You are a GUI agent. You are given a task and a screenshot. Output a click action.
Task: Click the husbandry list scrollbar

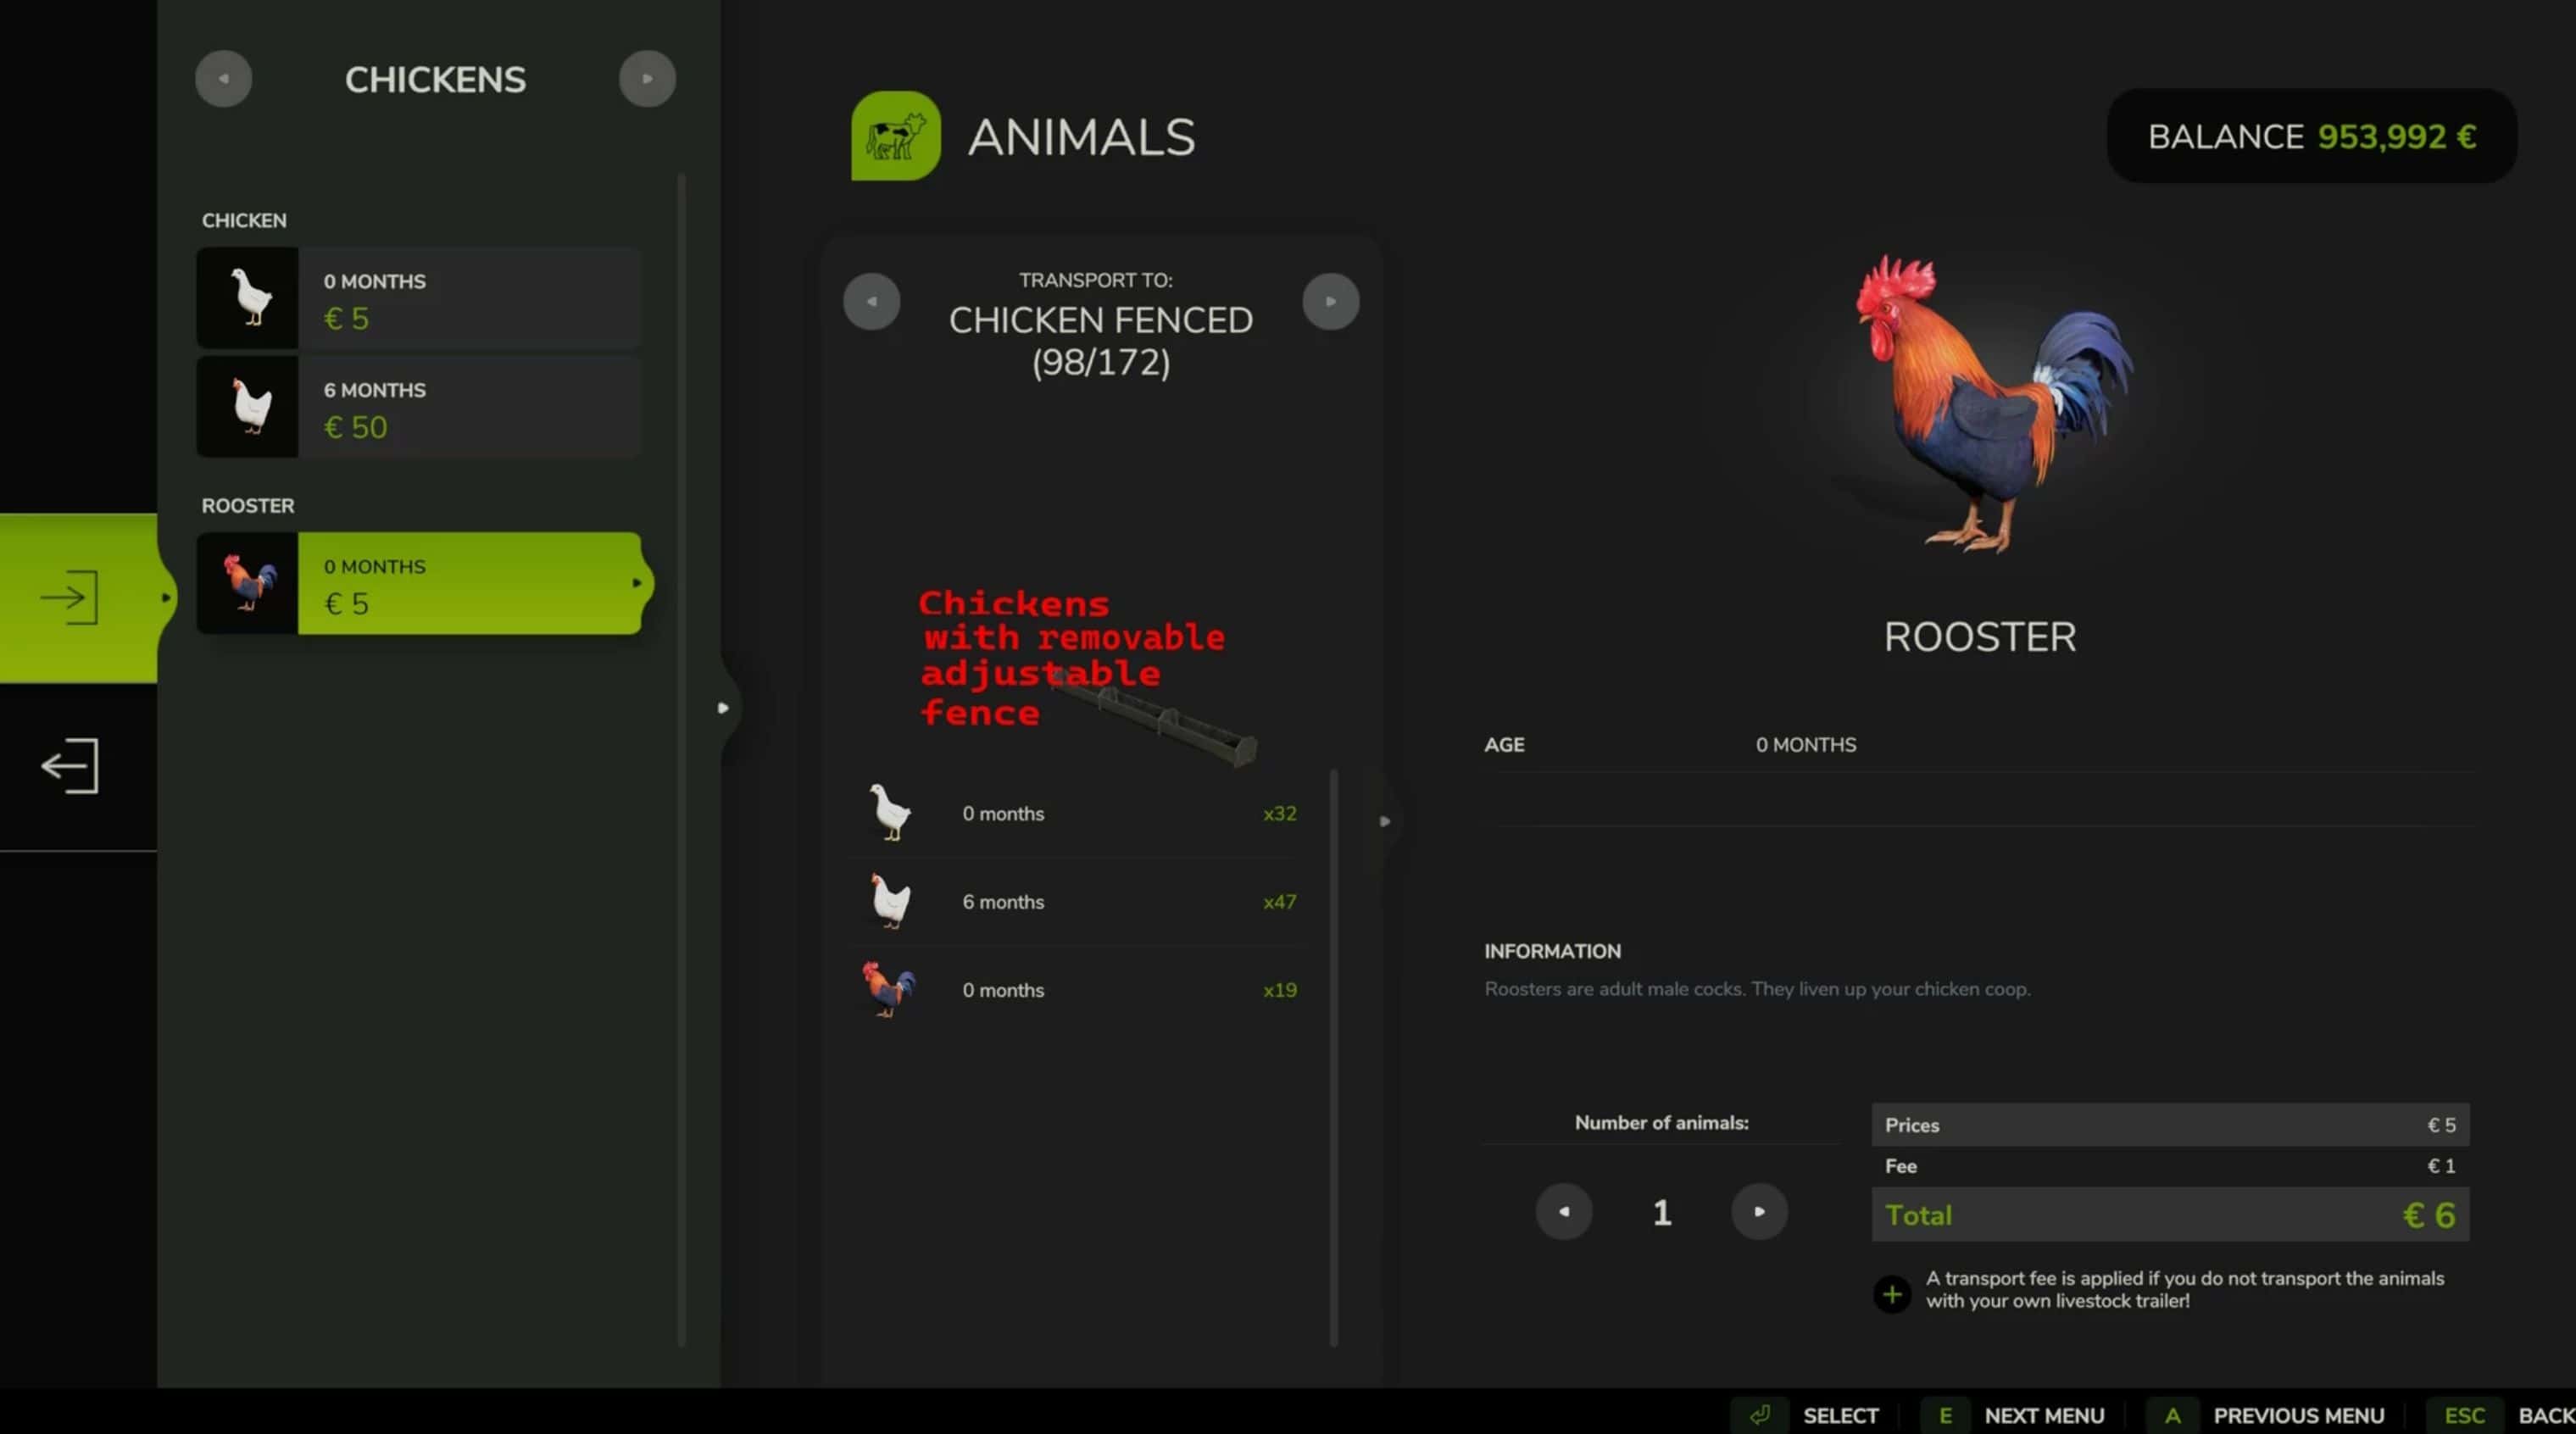[x=1333, y=1056]
